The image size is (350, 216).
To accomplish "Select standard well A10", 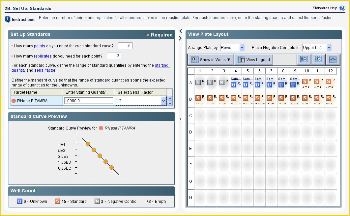I will pos(306,83).
